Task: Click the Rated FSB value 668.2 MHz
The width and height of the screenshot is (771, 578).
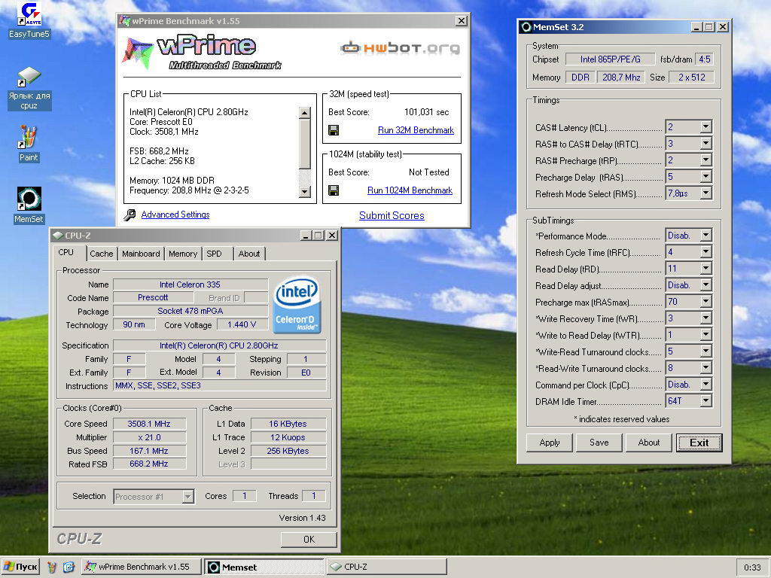Action: pyautogui.click(x=149, y=464)
